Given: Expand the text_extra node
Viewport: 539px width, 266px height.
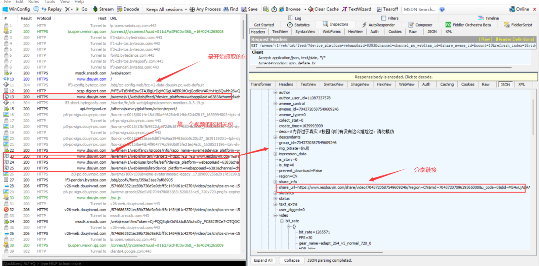Looking at the screenshot, I should click(275, 204).
